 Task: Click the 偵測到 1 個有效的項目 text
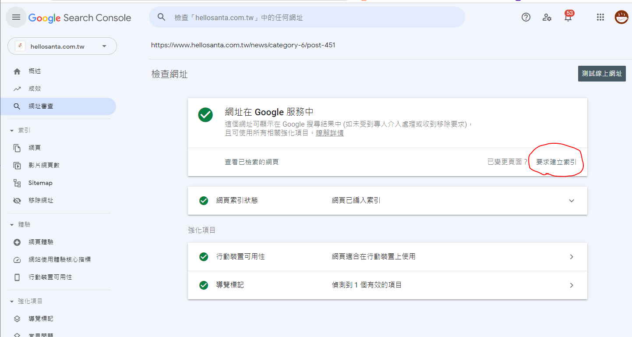(x=367, y=285)
